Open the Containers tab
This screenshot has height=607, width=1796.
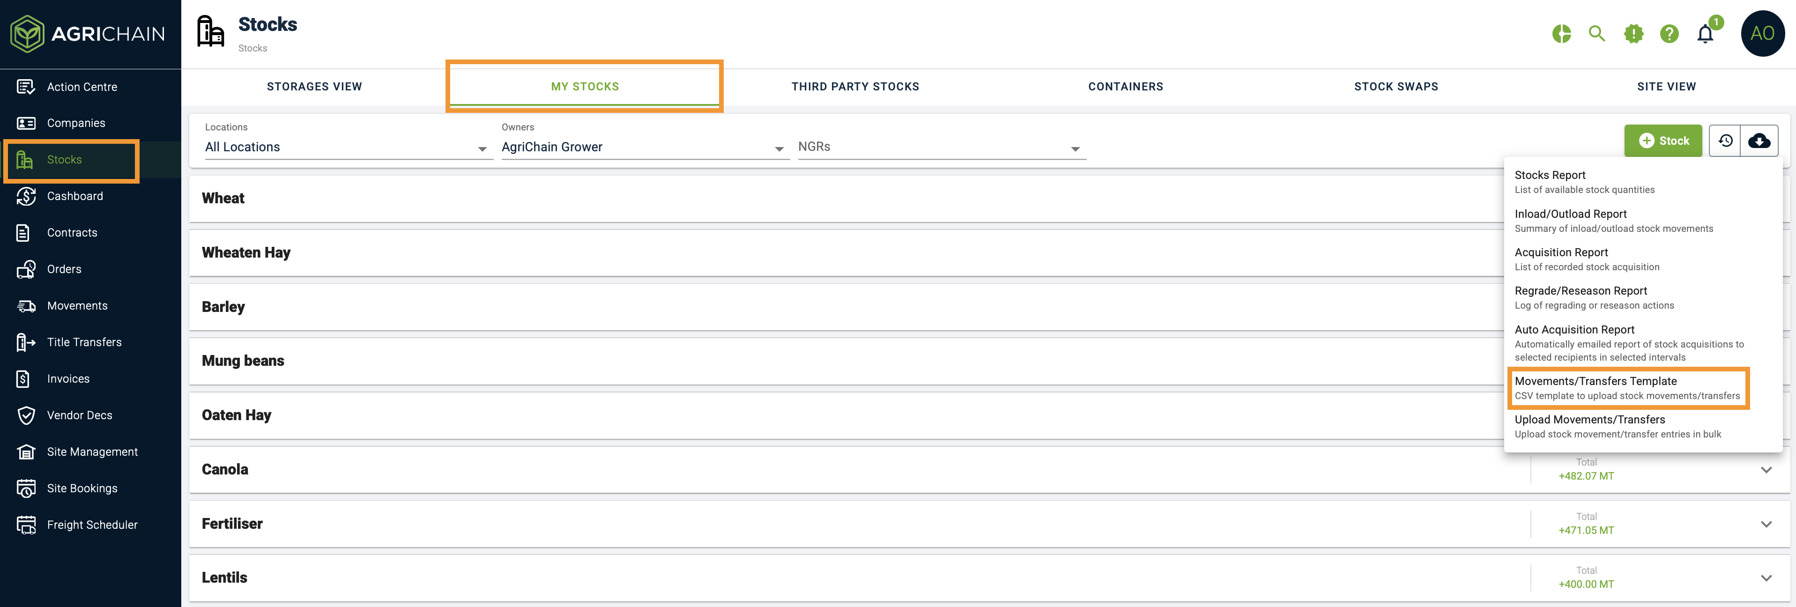pos(1125,87)
